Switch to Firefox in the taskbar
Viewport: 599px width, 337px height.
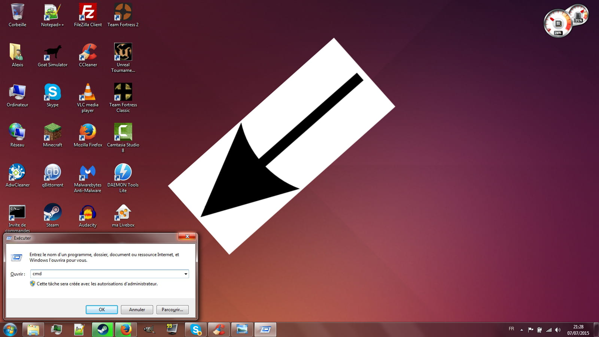pos(126,330)
